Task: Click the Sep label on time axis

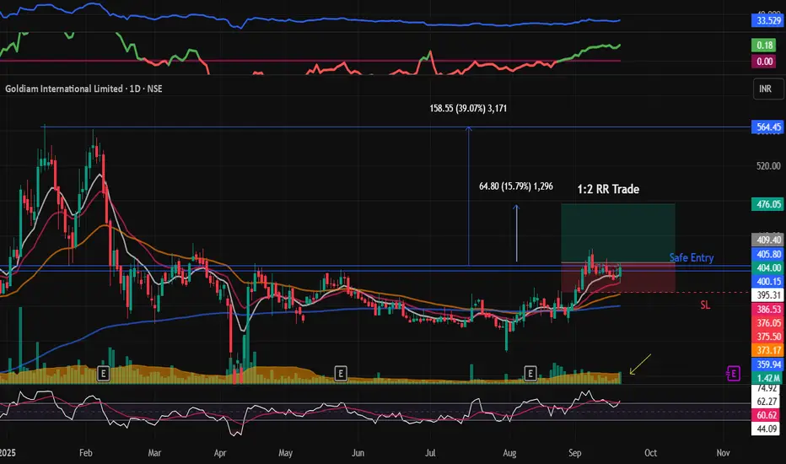Action: pos(575,452)
